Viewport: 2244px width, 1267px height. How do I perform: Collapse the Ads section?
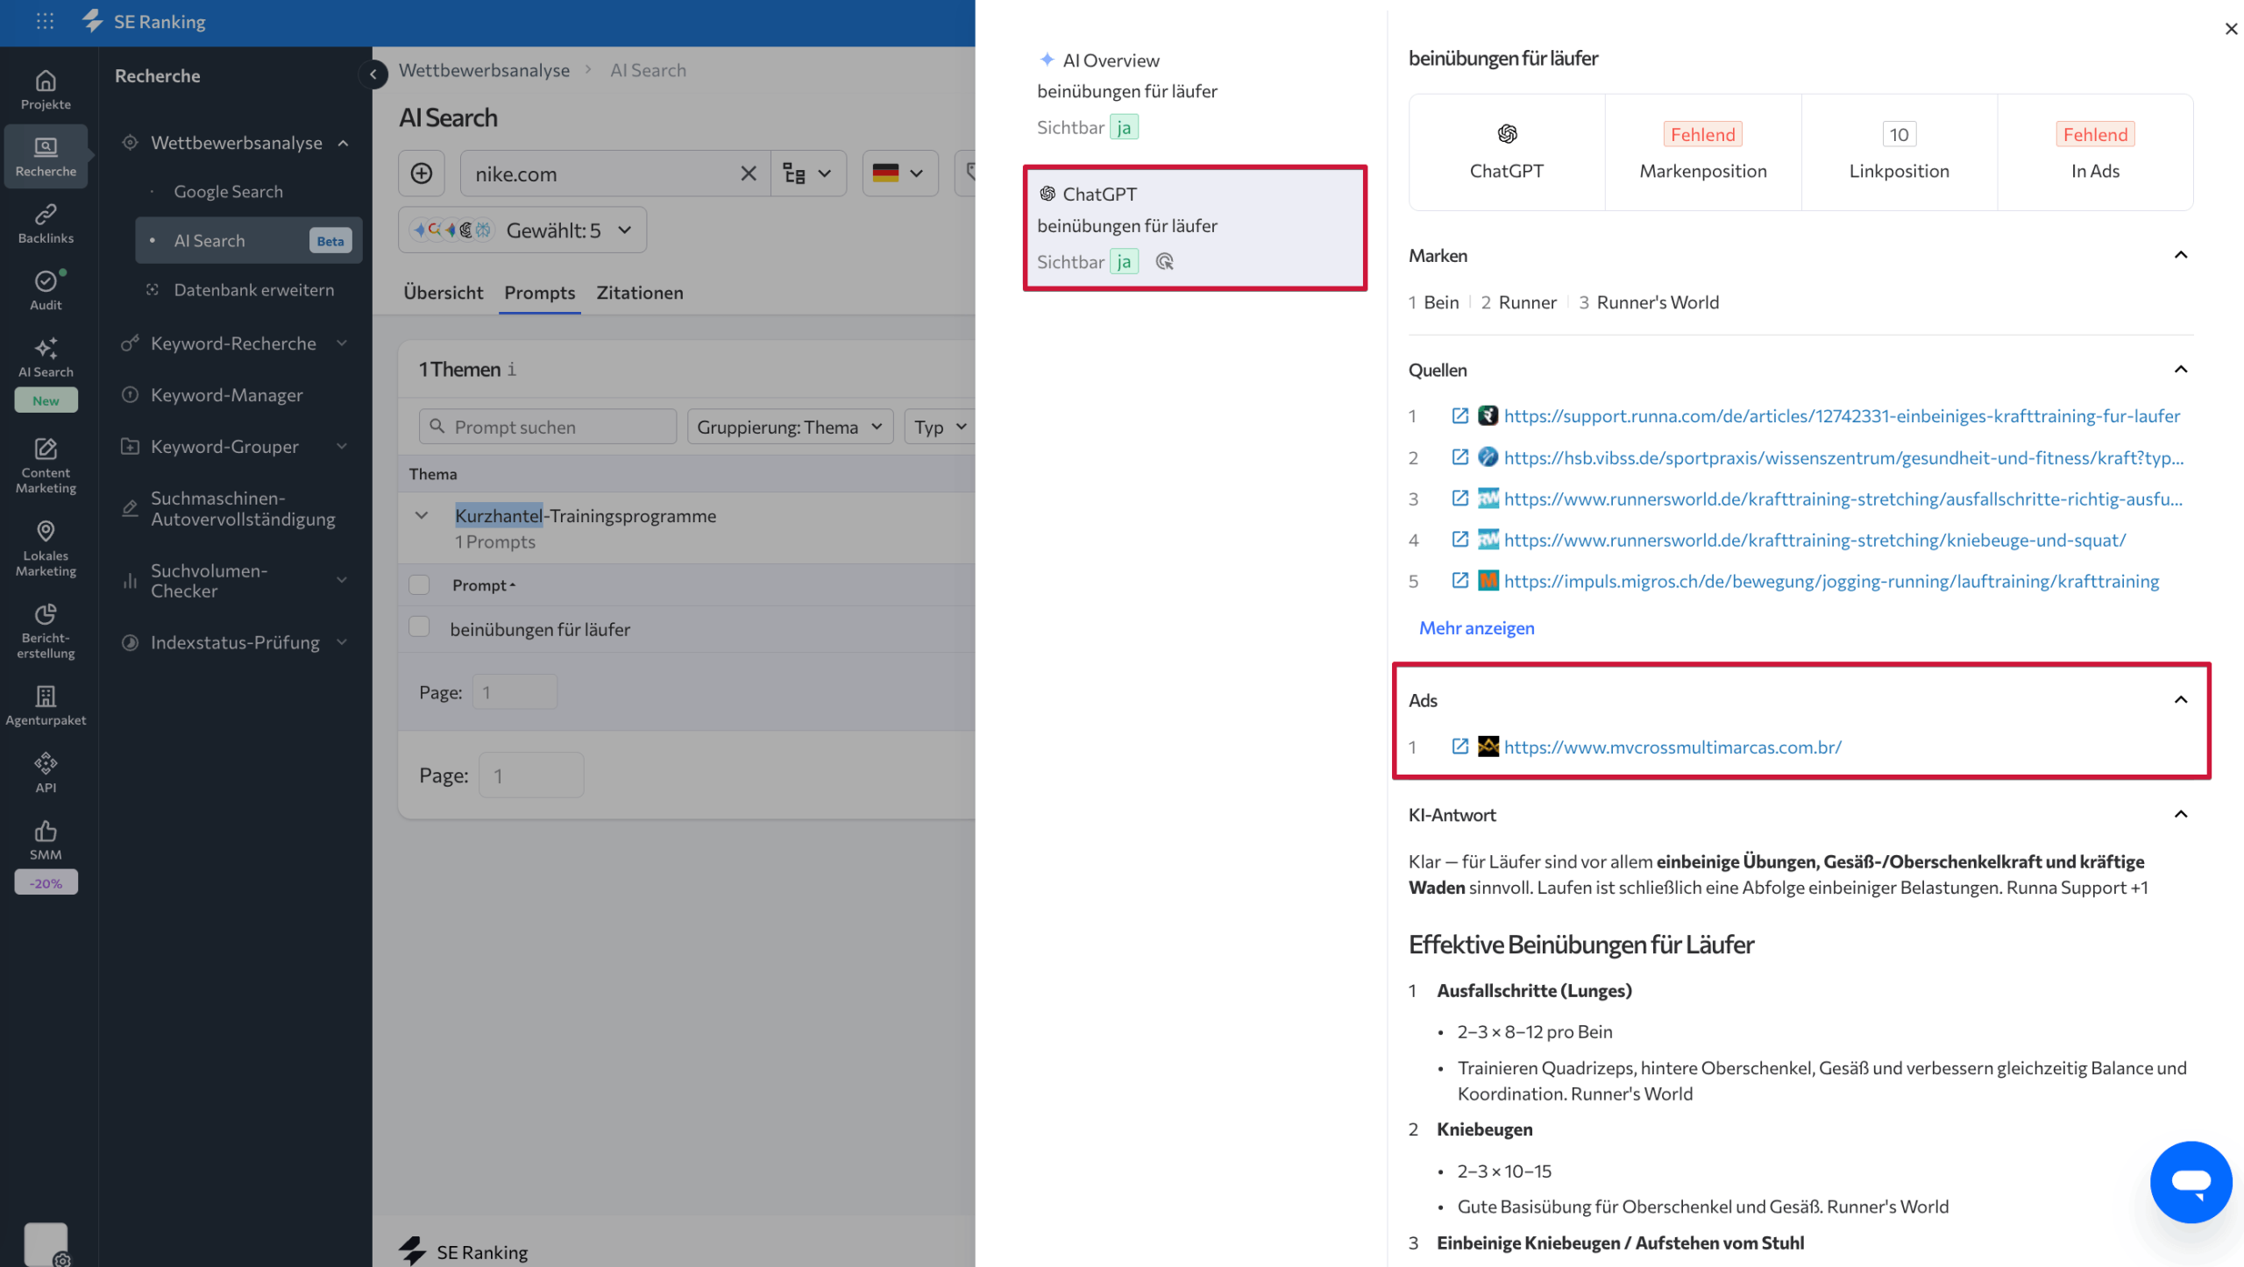(2181, 699)
